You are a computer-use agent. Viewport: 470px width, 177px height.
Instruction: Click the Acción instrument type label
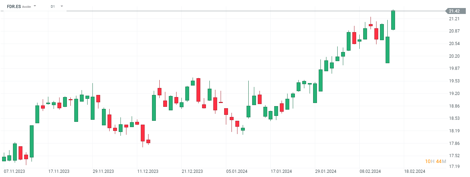(27, 7)
